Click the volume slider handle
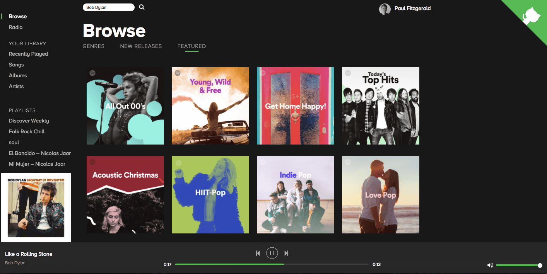Viewport: 547px width, 274px height. point(540,265)
